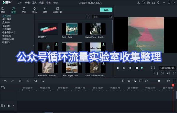Redo the last action
Viewport: 177px width, 113px height.
click(x=13, y=81)
